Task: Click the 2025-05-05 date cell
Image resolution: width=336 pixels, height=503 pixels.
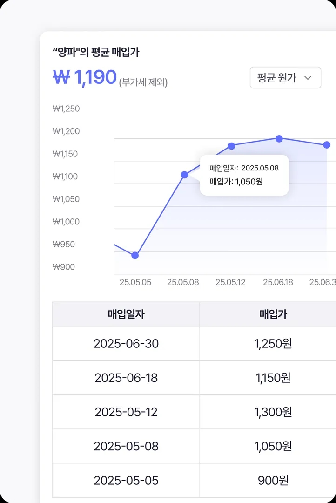Action: (126, 480)
